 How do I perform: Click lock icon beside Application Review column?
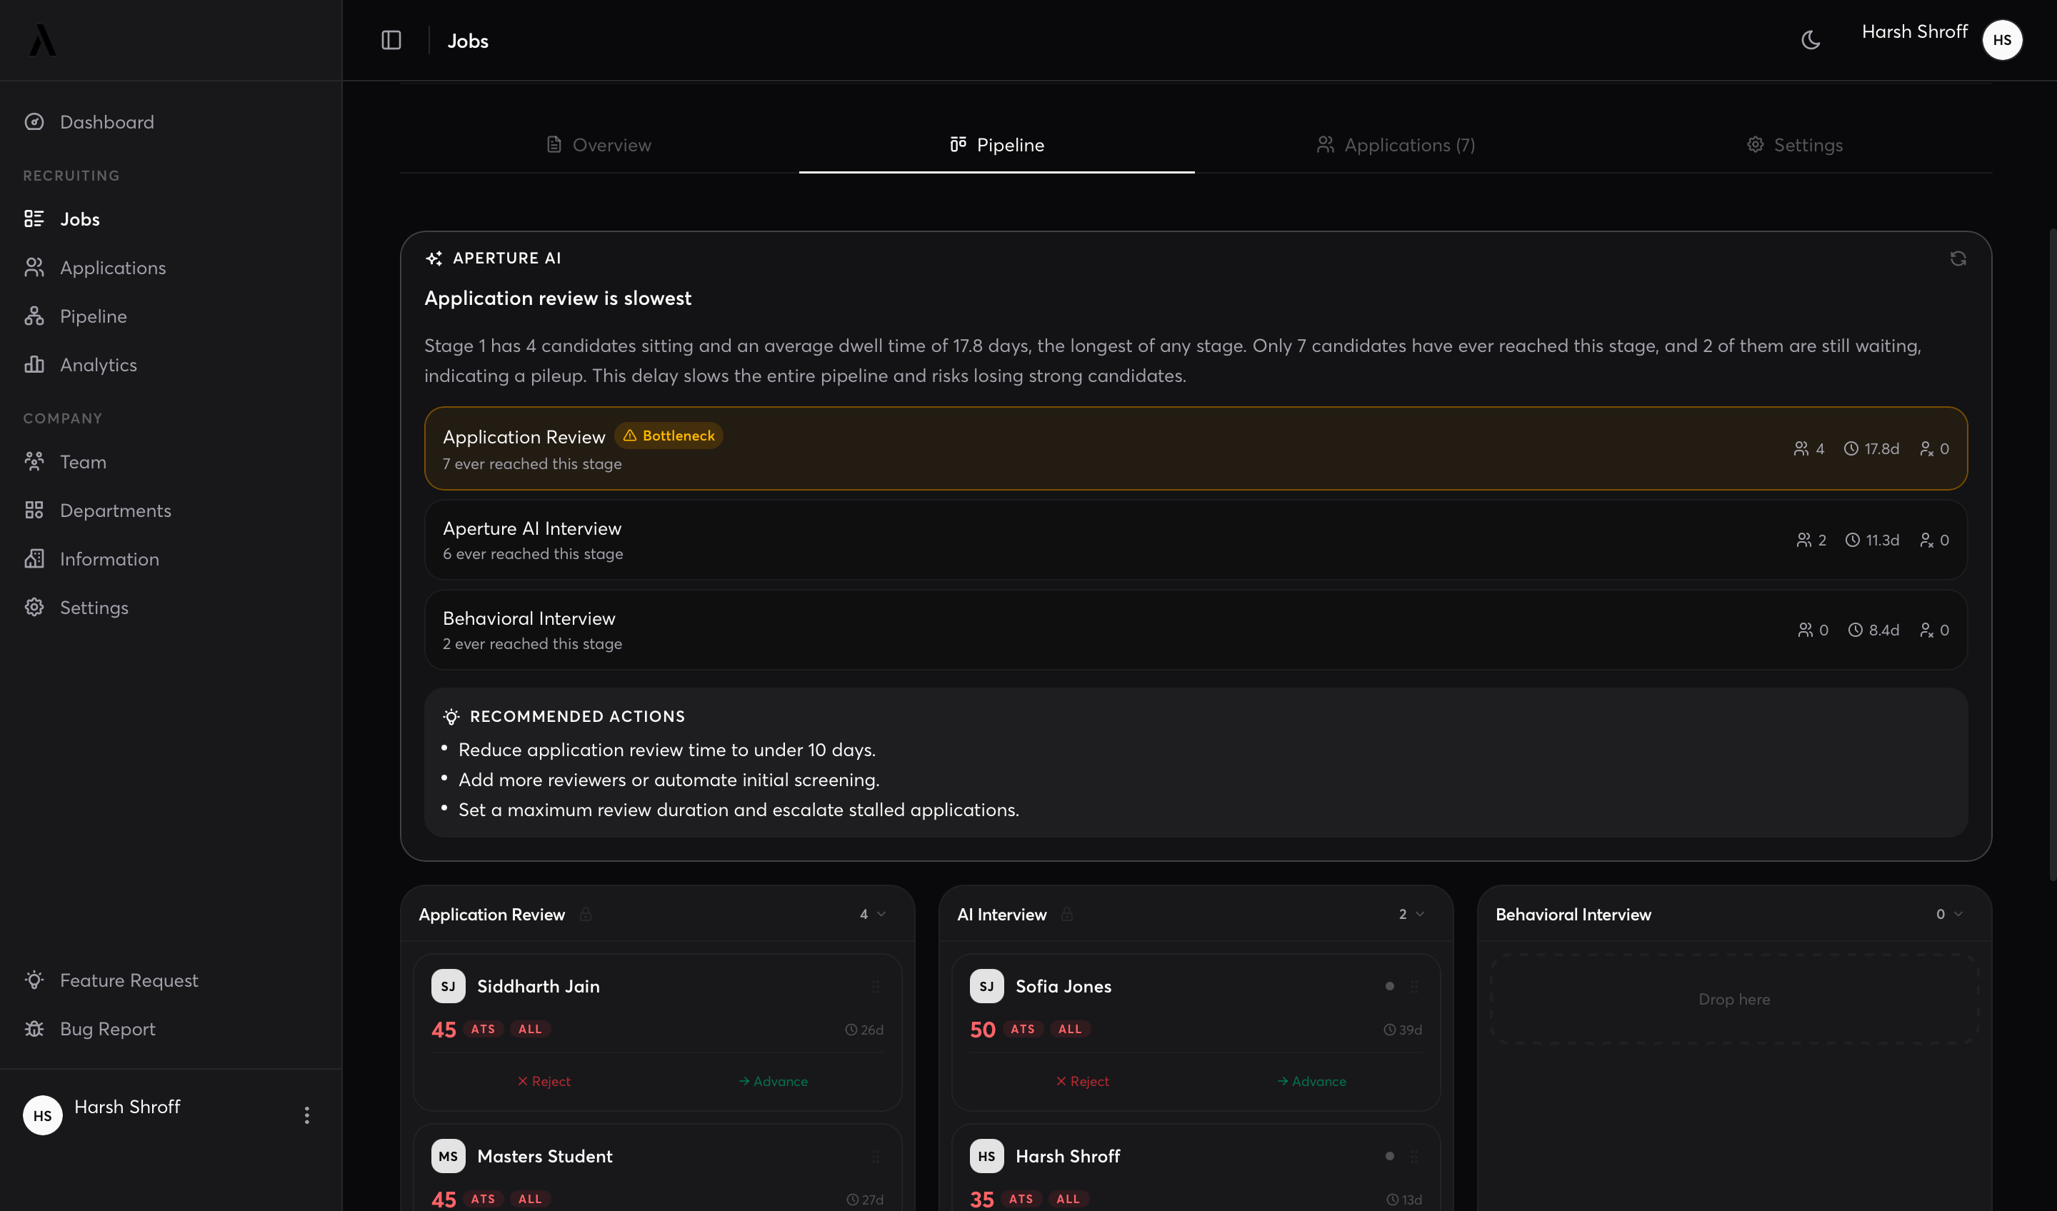pos(585,914)
